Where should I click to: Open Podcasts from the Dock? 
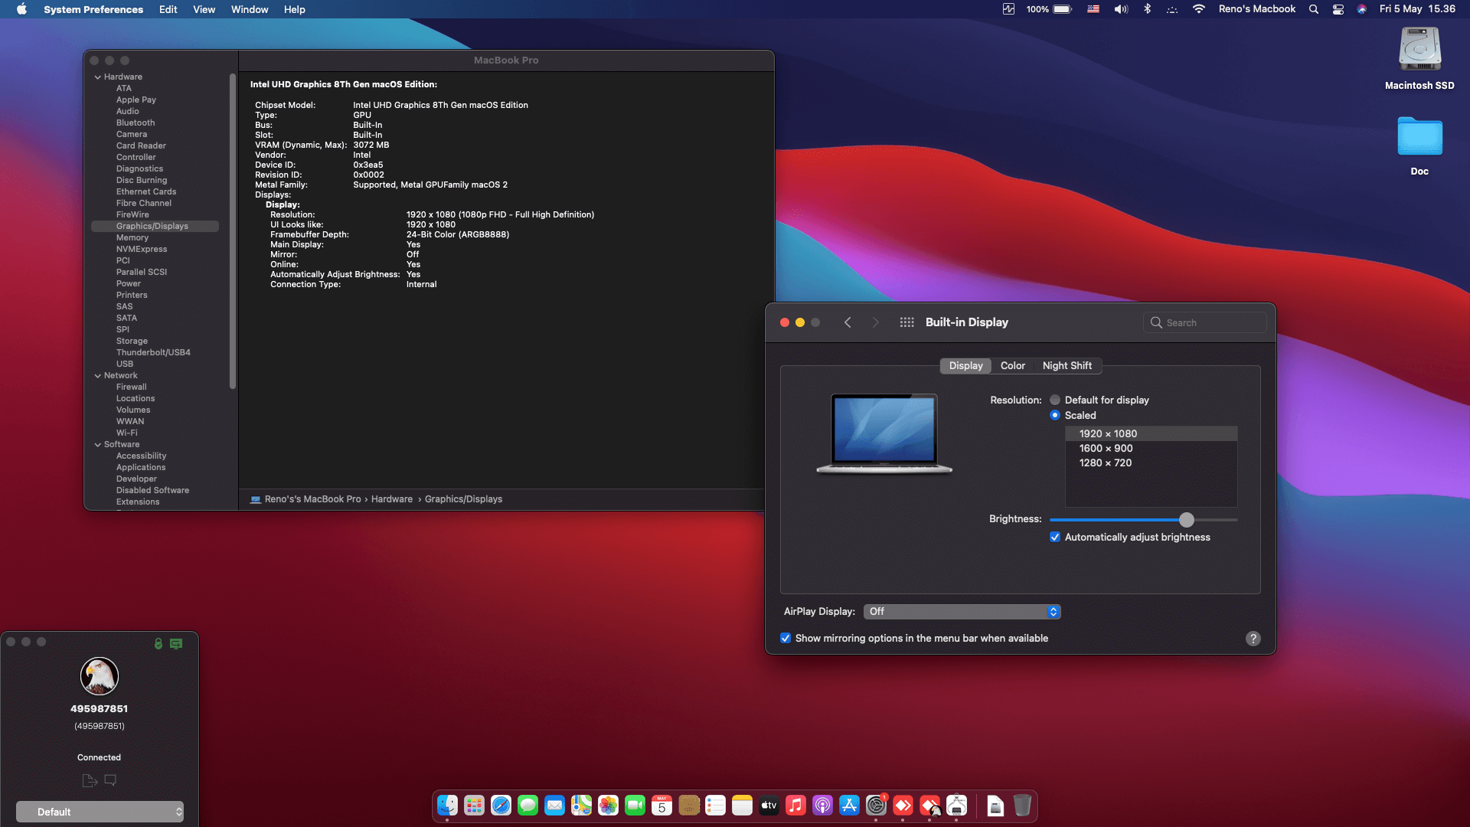(822, 806)
